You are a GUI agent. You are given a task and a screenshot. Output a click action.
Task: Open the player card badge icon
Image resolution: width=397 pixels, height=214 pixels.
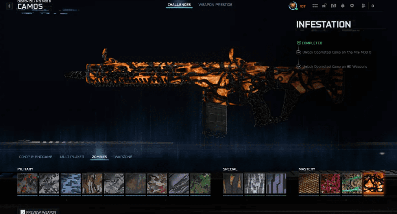coord(334,6)
